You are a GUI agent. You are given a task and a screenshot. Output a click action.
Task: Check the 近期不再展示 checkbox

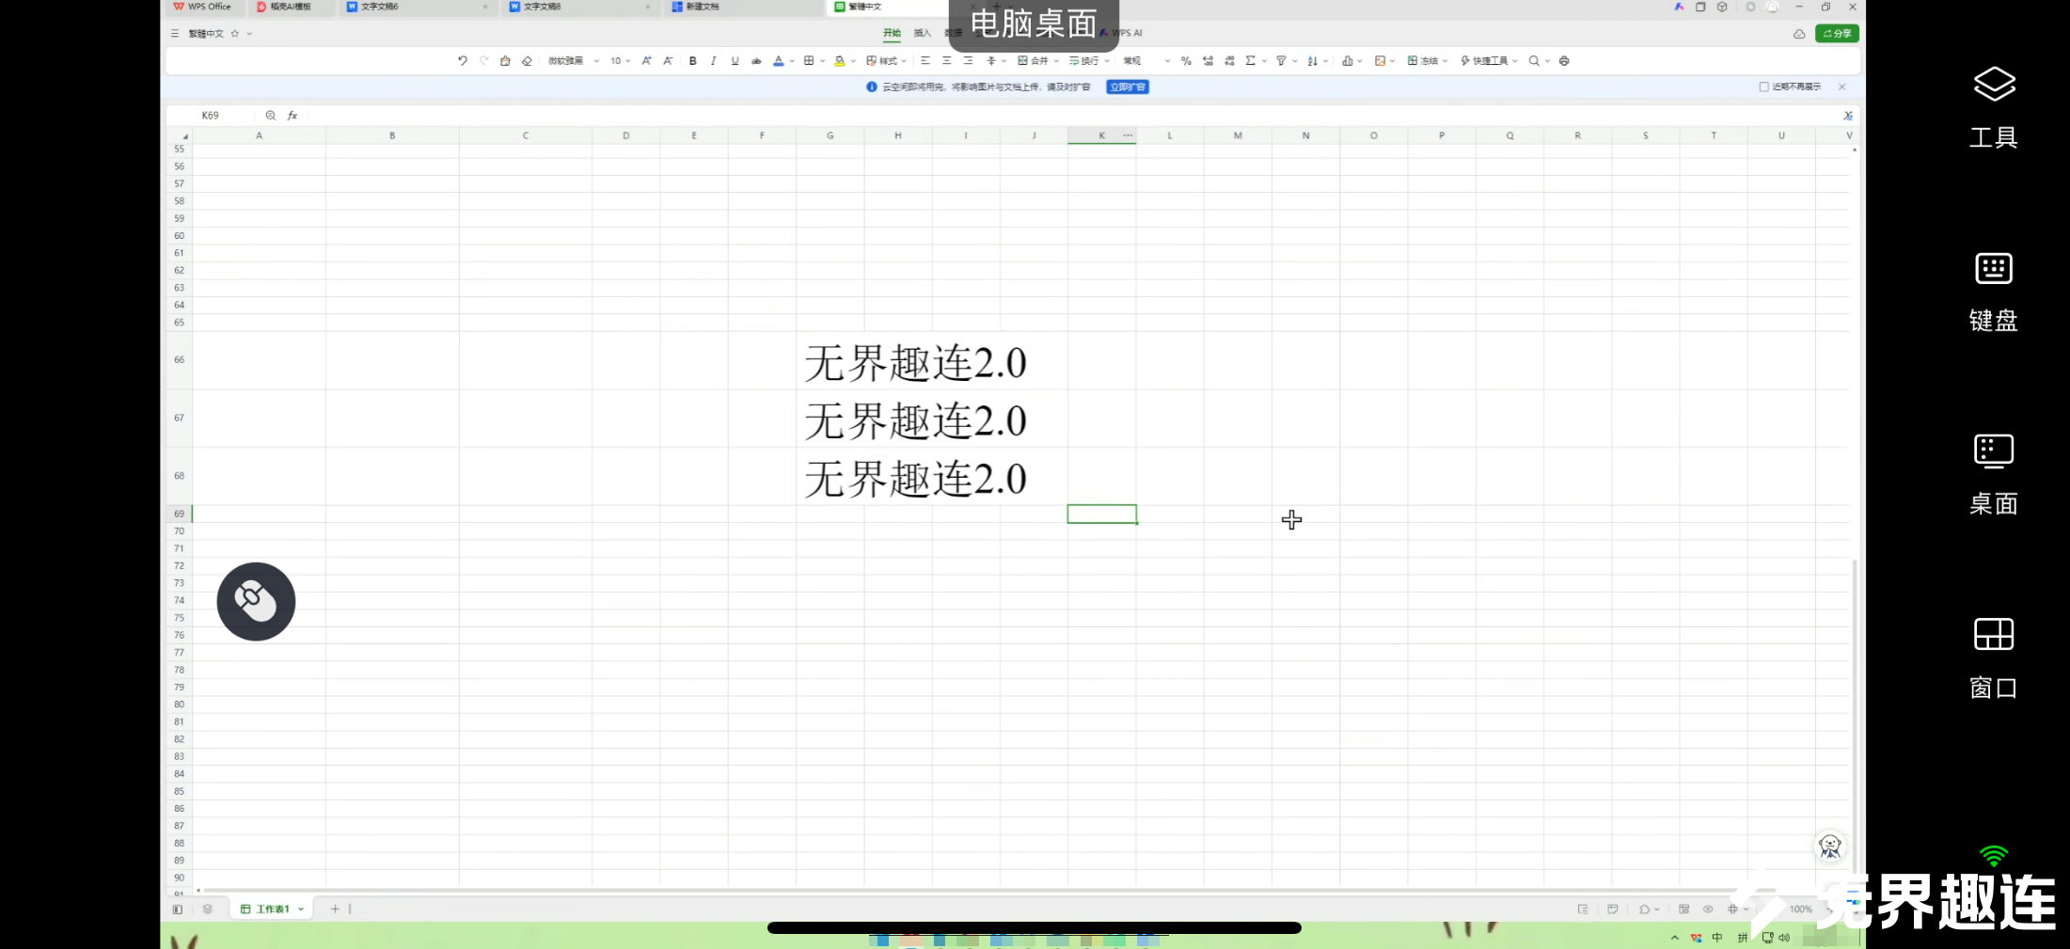click(1763, 87)
